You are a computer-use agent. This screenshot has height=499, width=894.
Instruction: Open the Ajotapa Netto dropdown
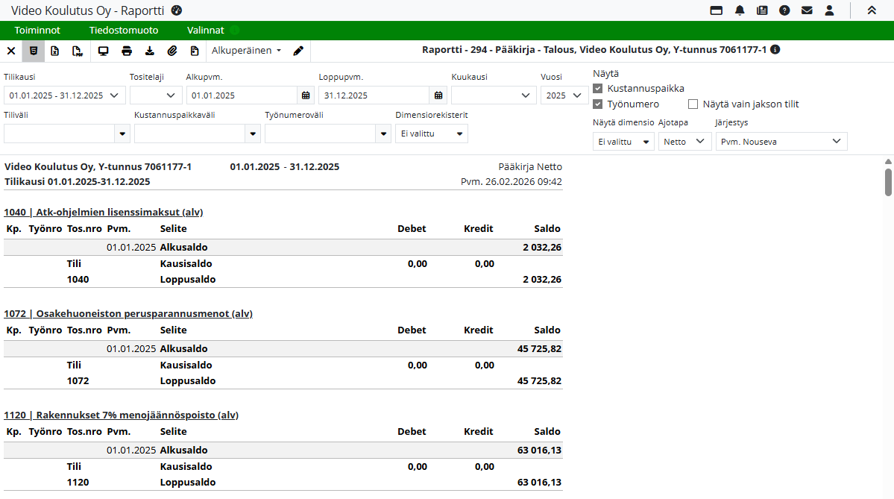(x=684, y=141)
